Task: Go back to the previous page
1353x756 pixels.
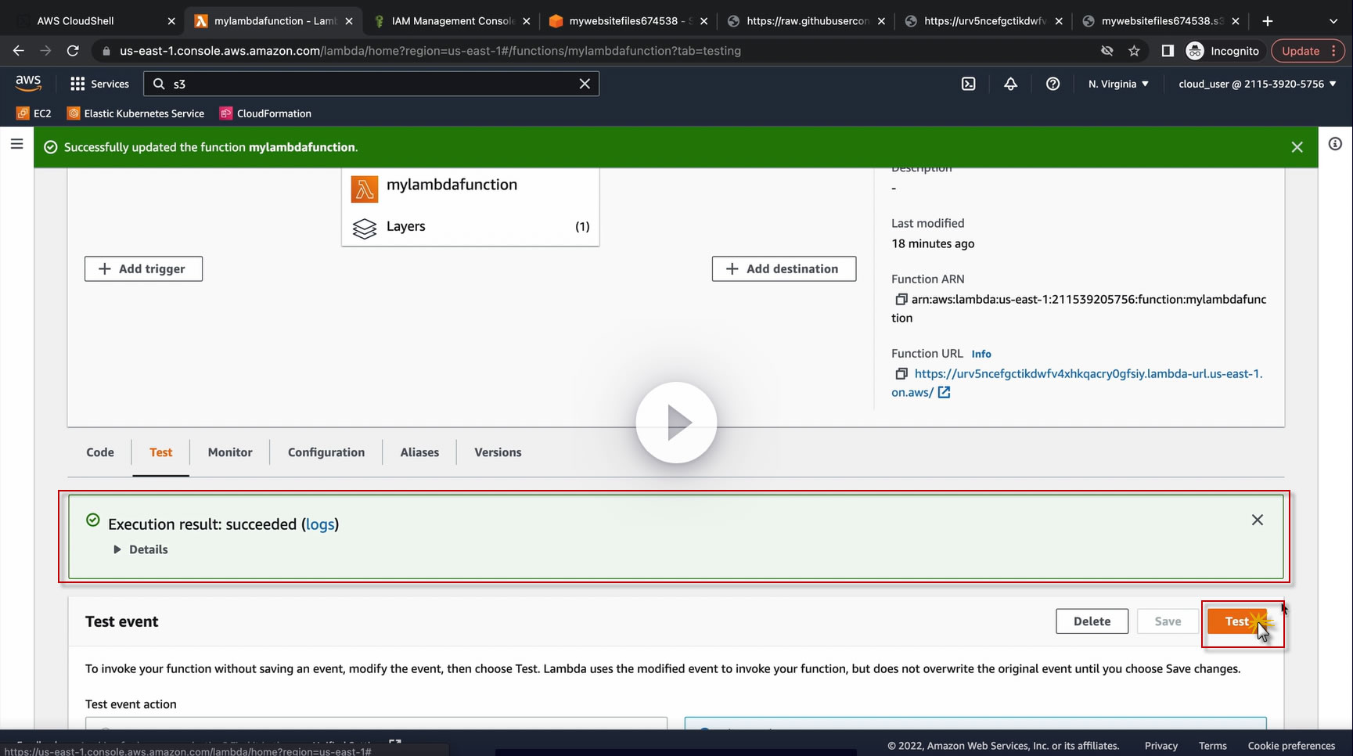Action: [x=19, y=51]
